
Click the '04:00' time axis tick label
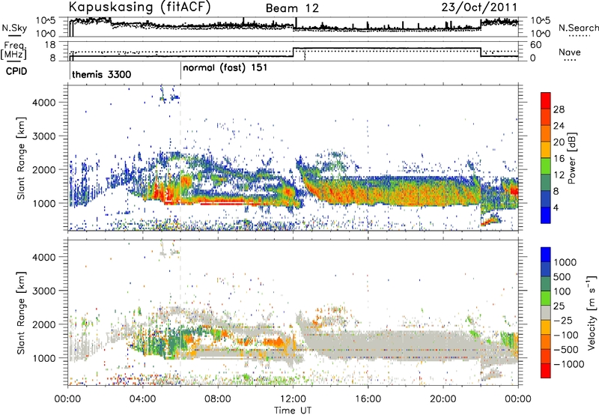click(x=143, y=399)
